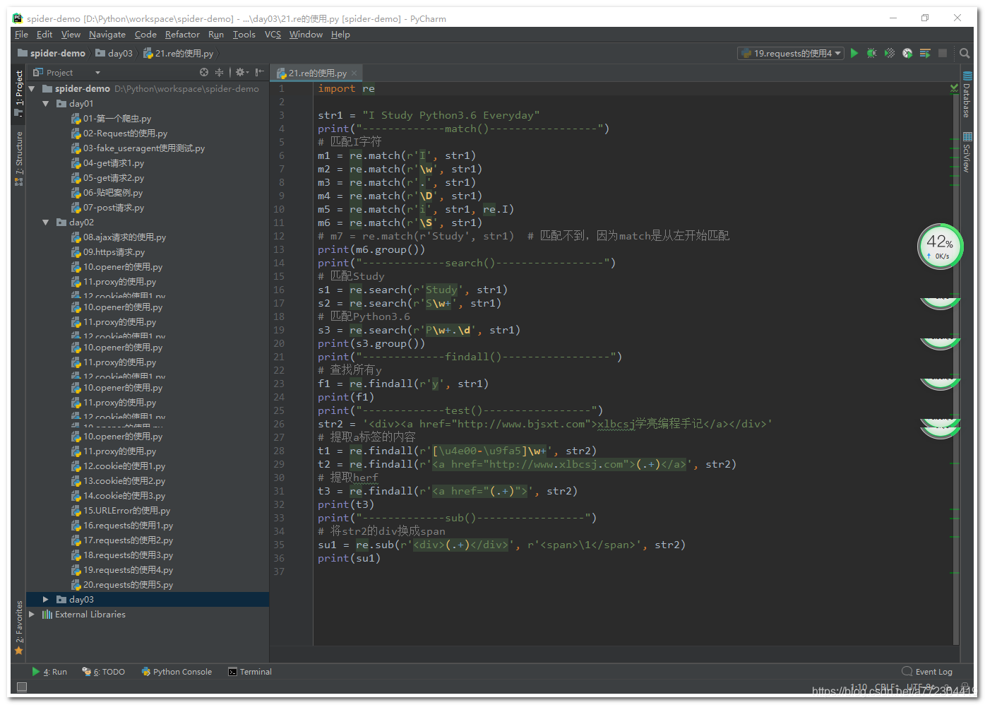Run the current configuration with green play icon
Image resolution: width=985 pixels, height=705 pixels.
(854, 53)
